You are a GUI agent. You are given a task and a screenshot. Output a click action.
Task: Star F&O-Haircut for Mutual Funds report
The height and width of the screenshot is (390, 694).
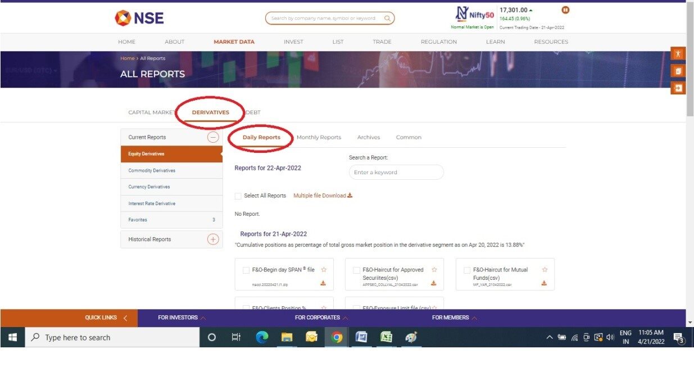(x=544, y=270)
